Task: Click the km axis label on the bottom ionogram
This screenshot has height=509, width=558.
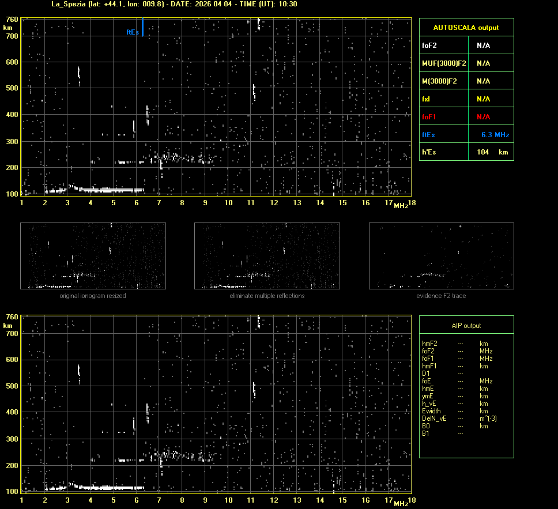Action: (x=7, y=326)
